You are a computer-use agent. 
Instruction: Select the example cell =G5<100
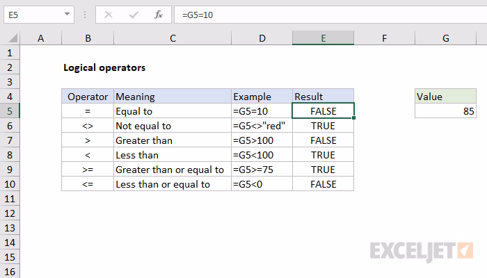(x=262, y=155)
